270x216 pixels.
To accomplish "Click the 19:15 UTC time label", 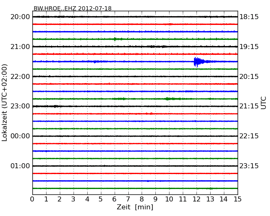I will pos(249,47).
